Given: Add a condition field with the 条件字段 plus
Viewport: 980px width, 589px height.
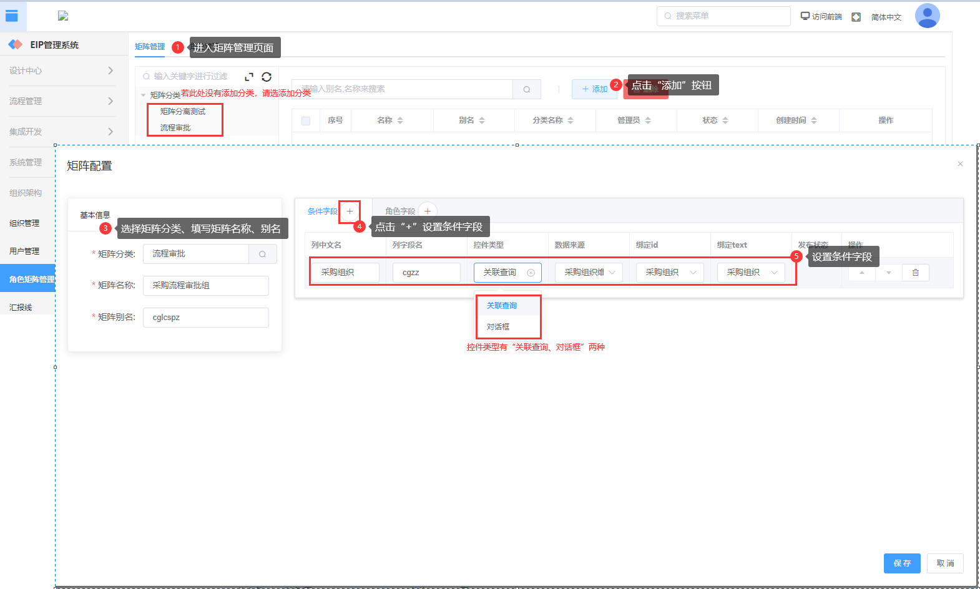Looking at the screenshot, I should 350,212.
